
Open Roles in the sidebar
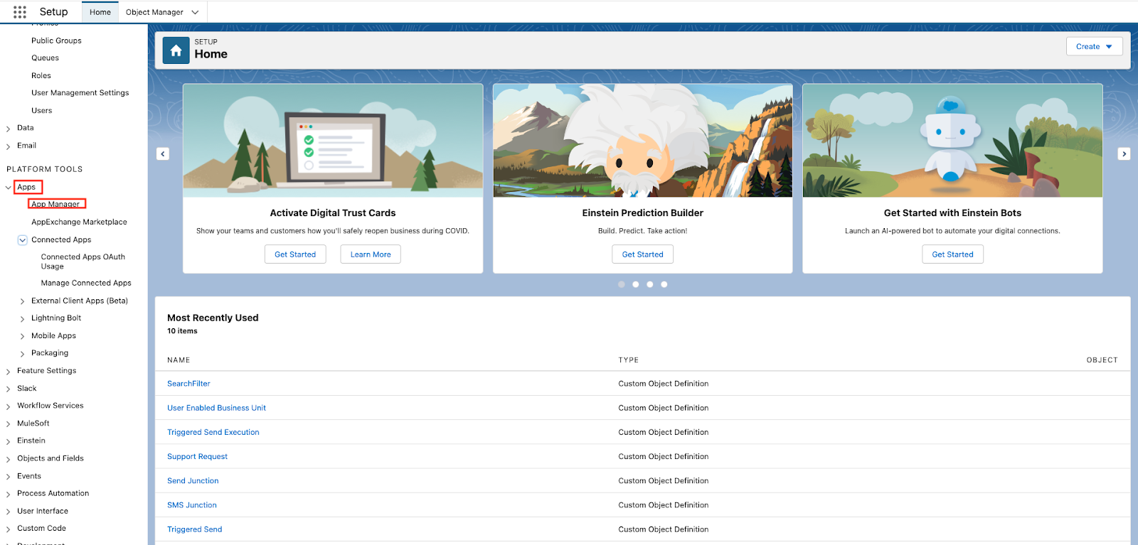click(x=41, y=75)
